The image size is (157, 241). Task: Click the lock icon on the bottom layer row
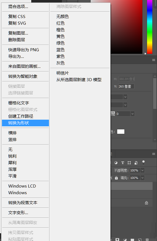[146, 203]
